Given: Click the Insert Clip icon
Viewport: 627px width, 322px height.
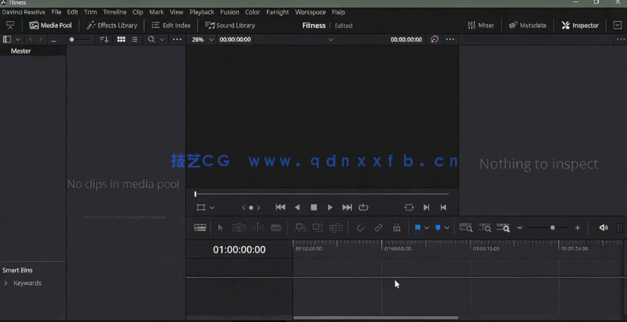Looking at the screenshot, I should [x=299, y=228].
